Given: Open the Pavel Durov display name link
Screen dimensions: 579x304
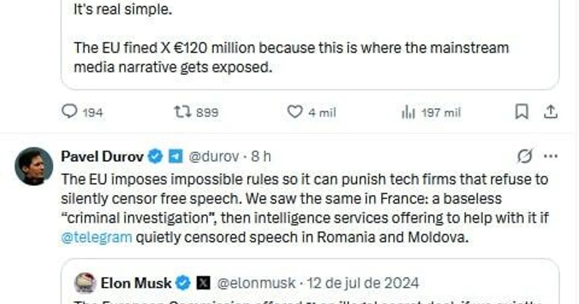Looking at the screenshot, I should (x=102, y=156).
